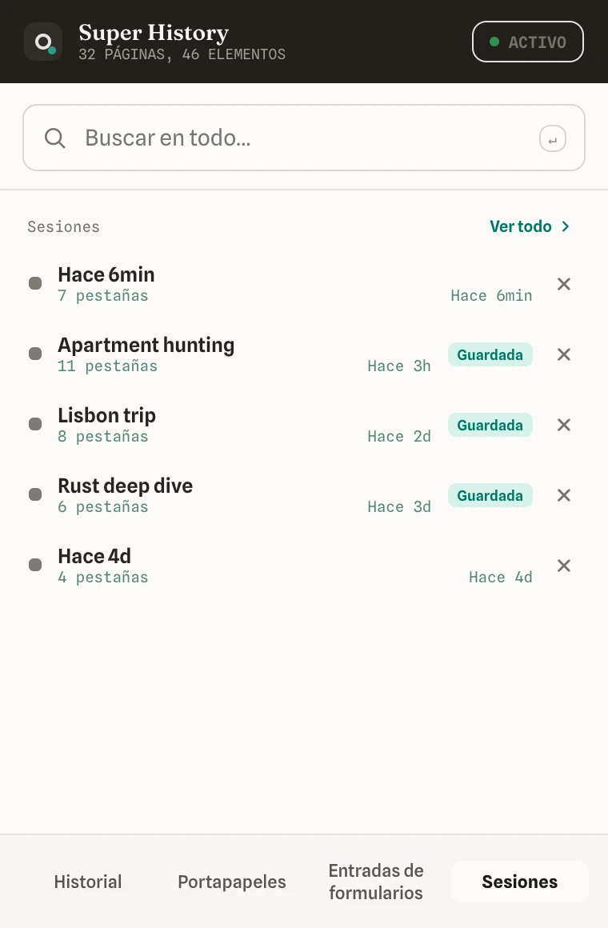This screenshot has height=928, width=608.
Task: Click Guardada badge on Lisbon trip
Action: [x=490, y=425]
